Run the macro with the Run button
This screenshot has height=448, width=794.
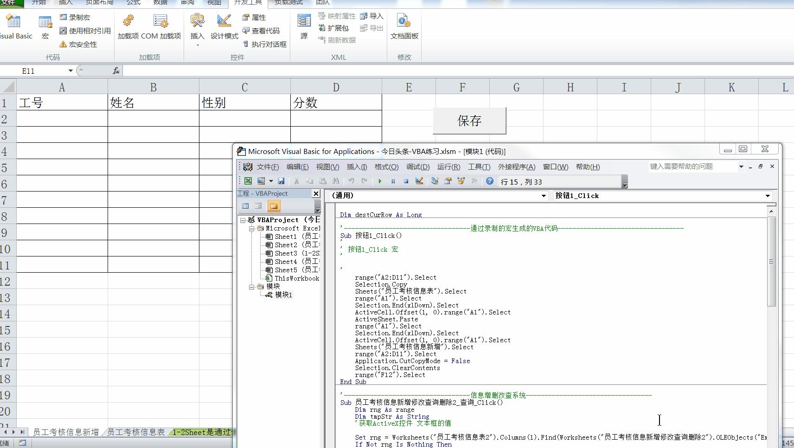click(x=379, y=181)
